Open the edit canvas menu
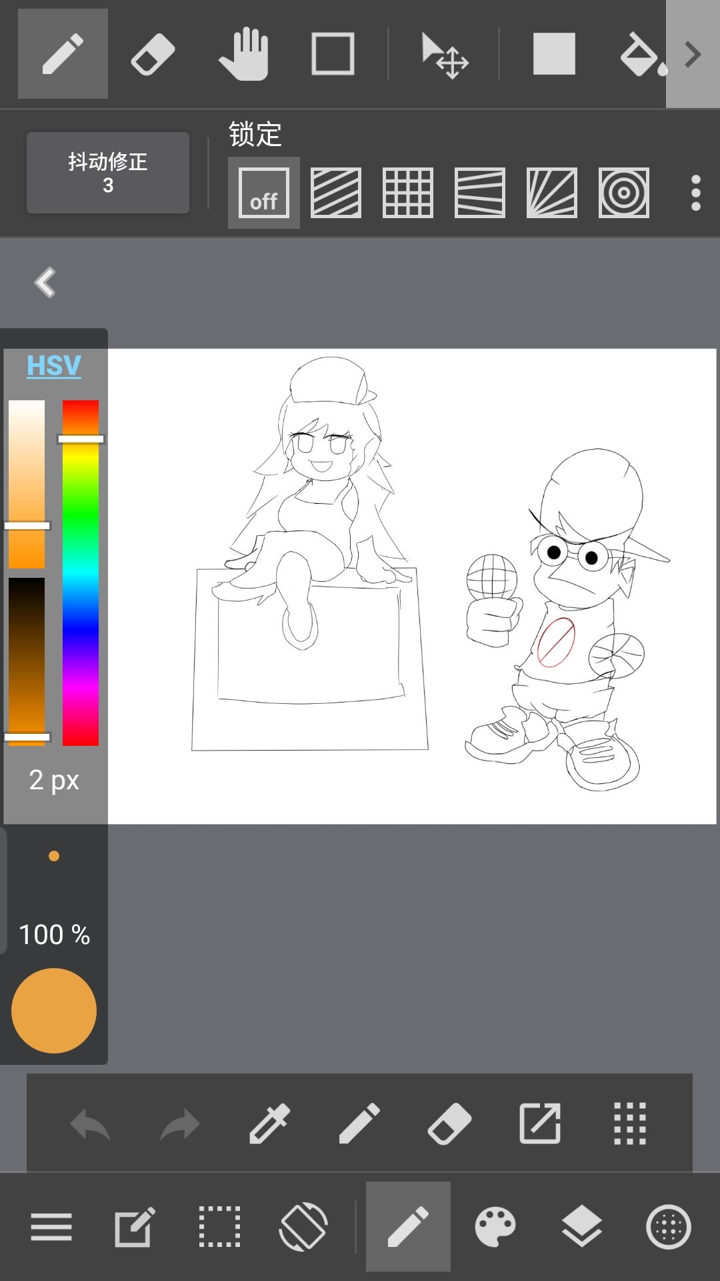The height and width of the screenshot is (1281, 720). [135, 1227]
